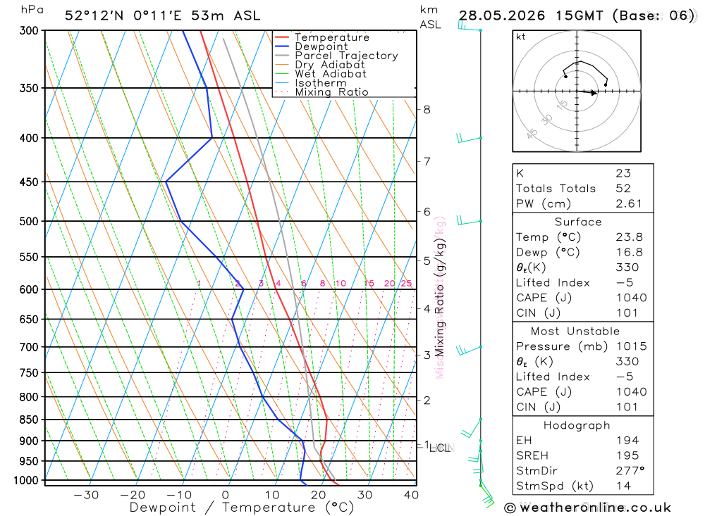
Task: Click the wind barb at the 300 hPa level
Action: (470, 26)
